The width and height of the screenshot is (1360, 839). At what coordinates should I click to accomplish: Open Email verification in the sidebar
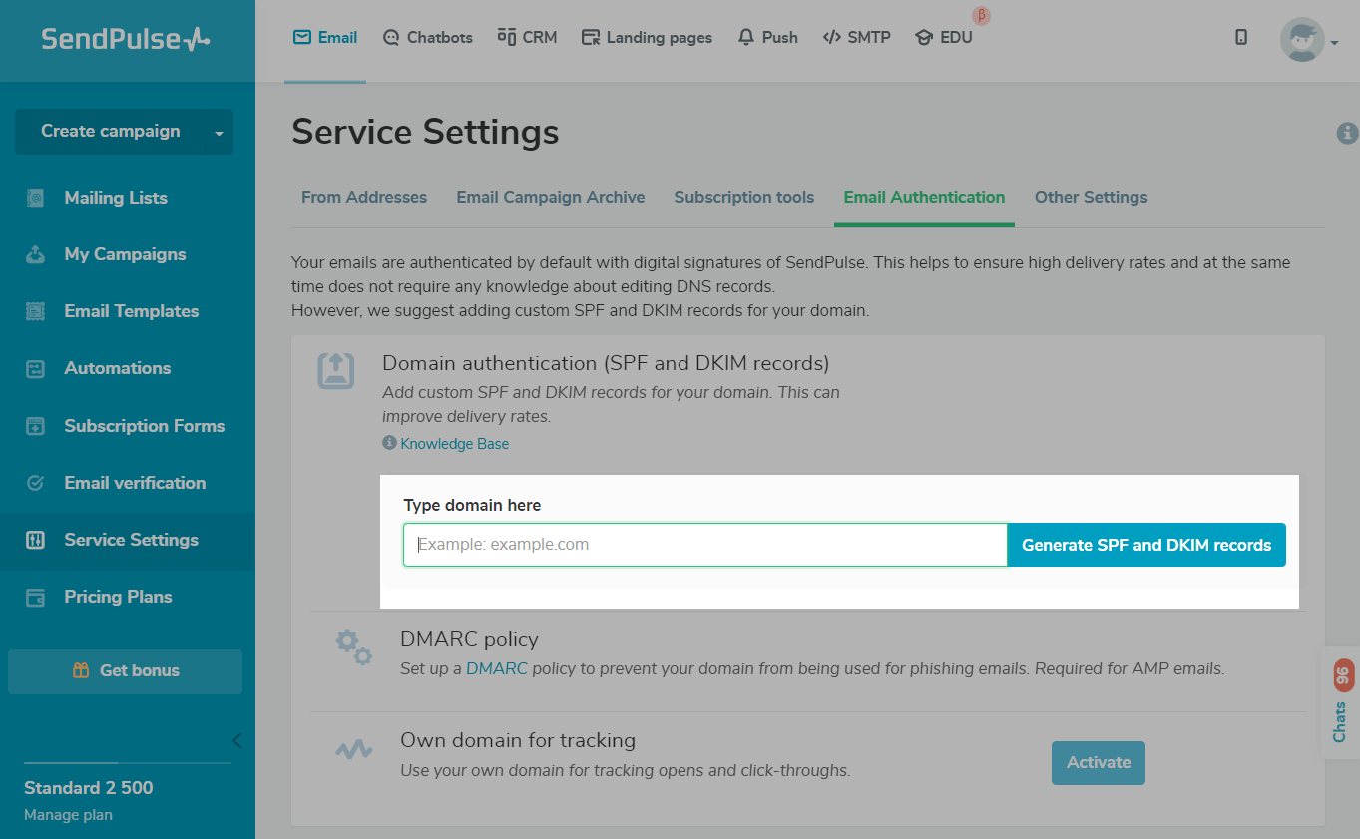135,483
